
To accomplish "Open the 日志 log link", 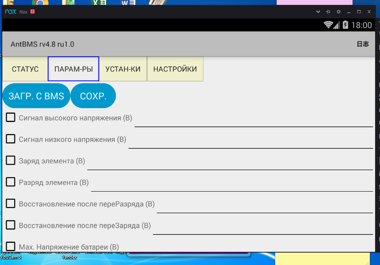I will point(363,44).
